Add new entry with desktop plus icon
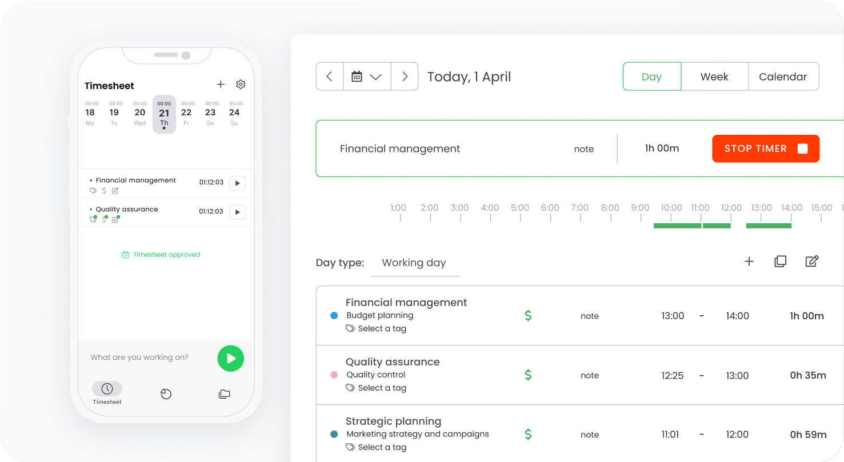Image resolution: width=844 pixels, height=462 pixels. click(749, 262)
